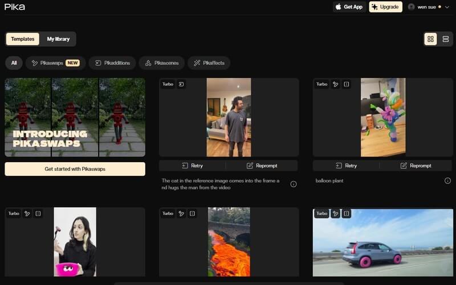
Task: Click Turbo badge on the lava river card
Action: [168, 213]
